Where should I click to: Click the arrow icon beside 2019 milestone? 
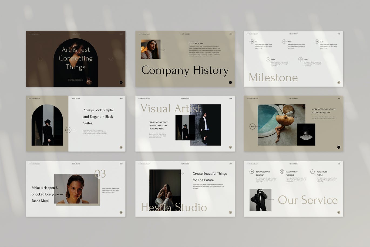[x=284, y=42]
